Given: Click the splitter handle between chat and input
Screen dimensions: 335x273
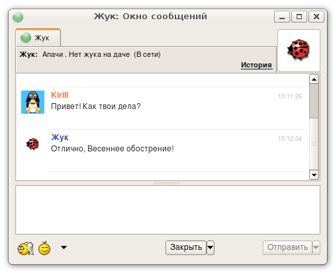Looking at the screenshot, I should 167,183.
